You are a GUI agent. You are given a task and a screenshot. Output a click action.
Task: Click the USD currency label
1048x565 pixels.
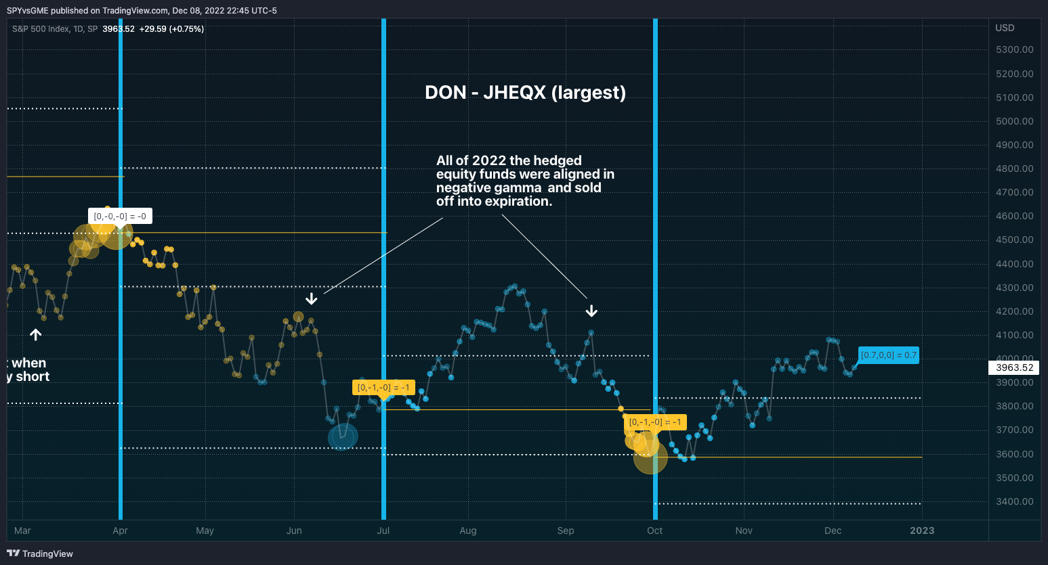pos(1005,28)
